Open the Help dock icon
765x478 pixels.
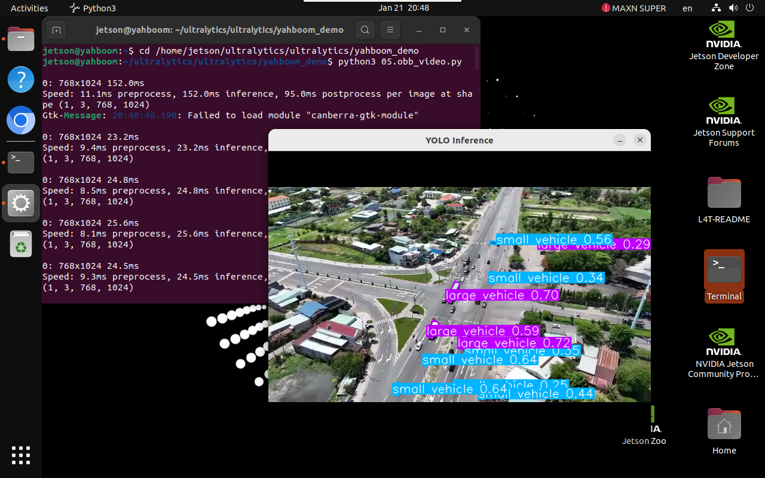[x=21, y=79]
